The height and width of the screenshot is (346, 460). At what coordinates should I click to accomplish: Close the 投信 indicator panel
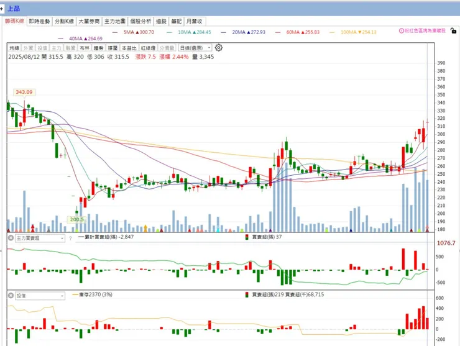[11, 296]
